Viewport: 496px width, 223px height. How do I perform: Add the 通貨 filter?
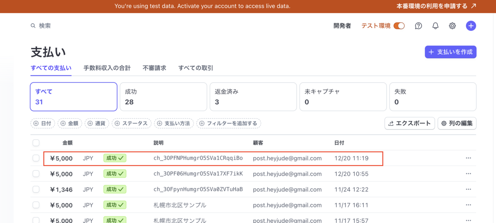(x=97, y=123)
